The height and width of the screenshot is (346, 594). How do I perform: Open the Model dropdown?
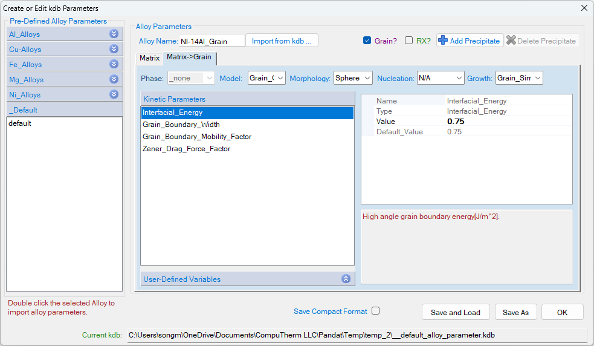[266, 78]
